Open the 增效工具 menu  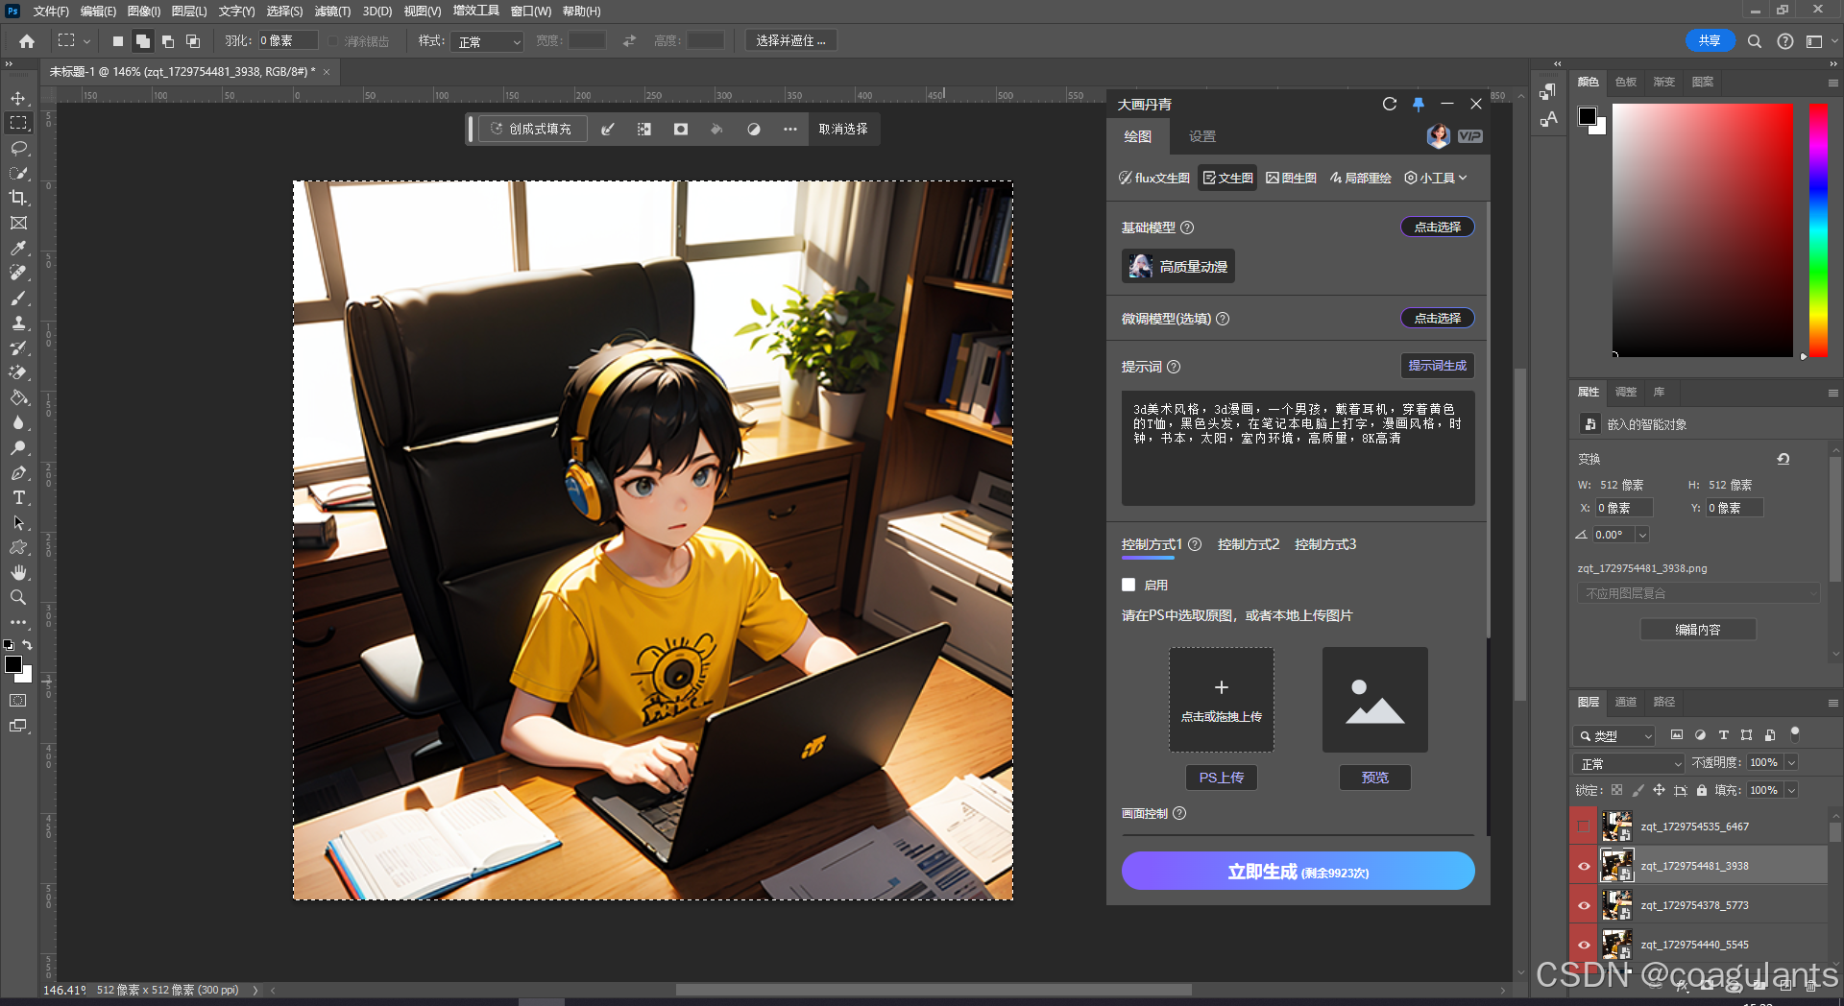point(476,12)
